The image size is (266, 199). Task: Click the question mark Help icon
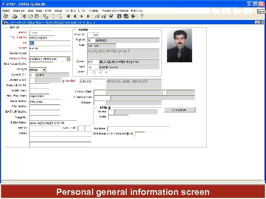(x=141, y=16)
